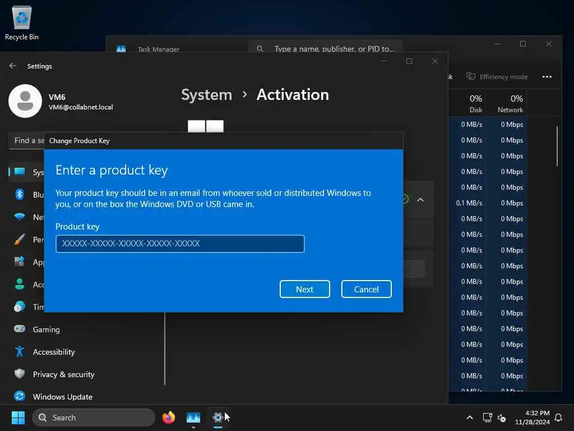
Task: Open Personalization paintbrush icon in sidebar
Action: 20,239
